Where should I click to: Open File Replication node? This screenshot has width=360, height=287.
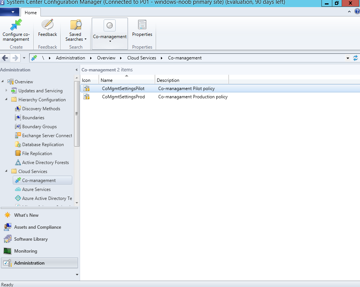[x=37, y=153]
